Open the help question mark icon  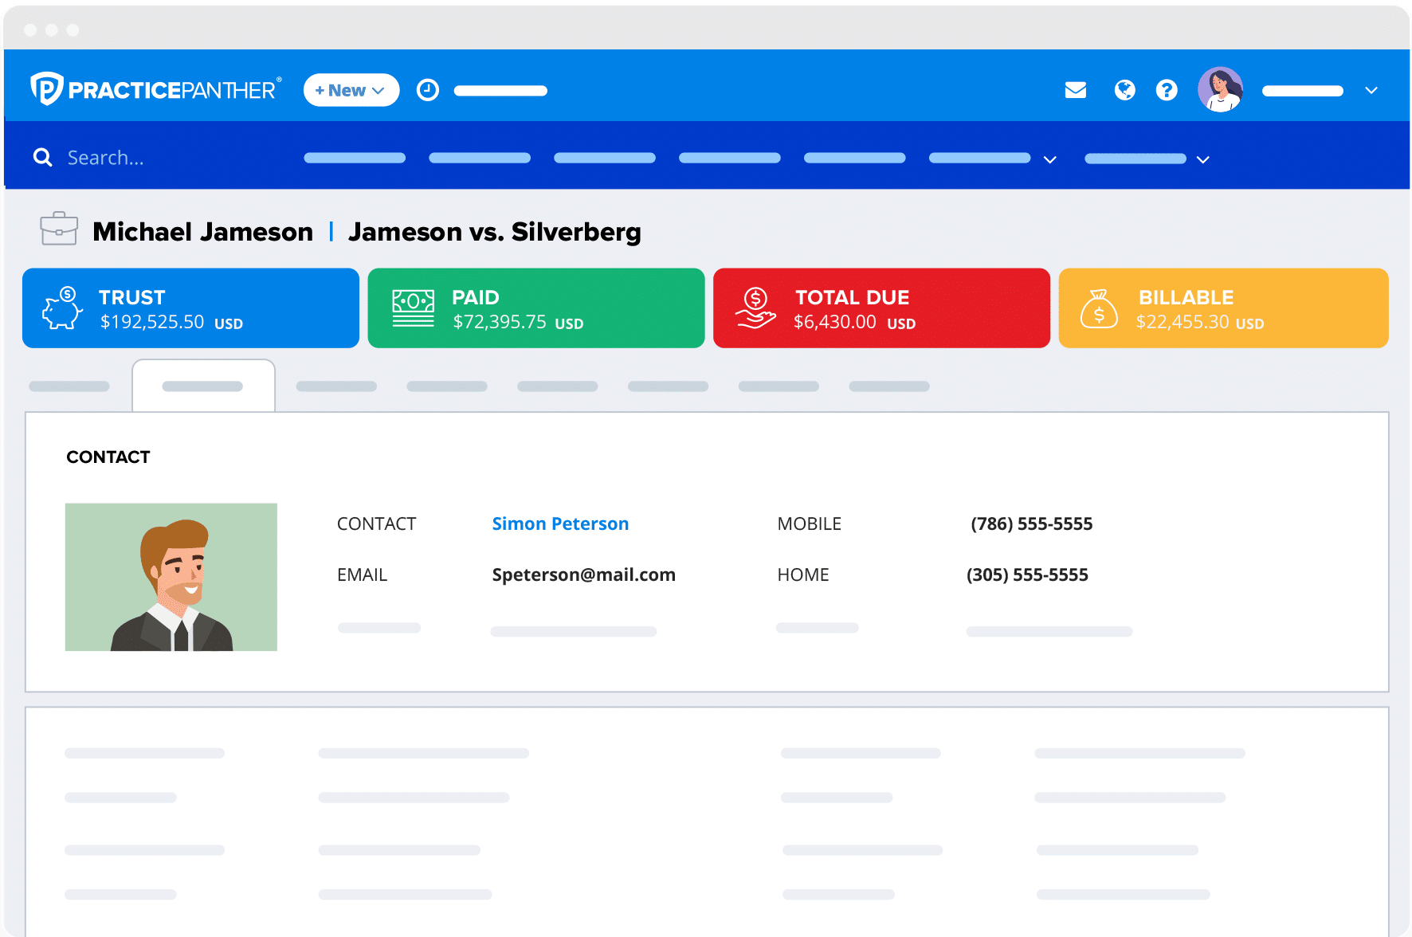1167,90
